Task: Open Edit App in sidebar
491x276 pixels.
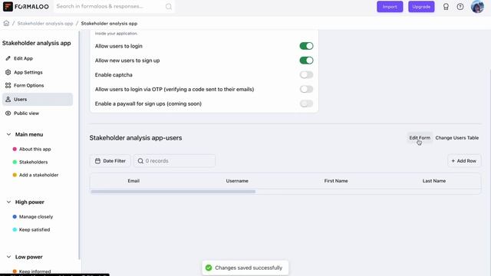Action: point(38,58)
